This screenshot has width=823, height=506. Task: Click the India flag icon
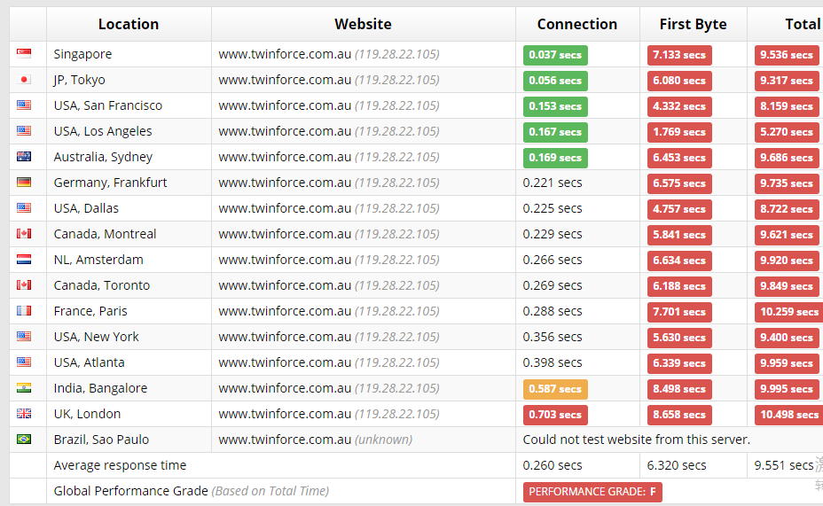coord(24,387)
